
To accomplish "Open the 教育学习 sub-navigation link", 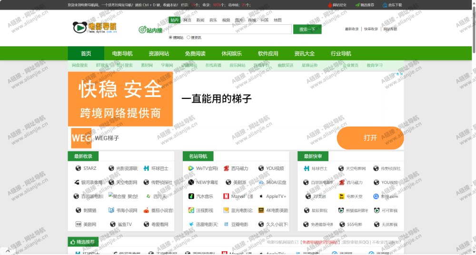I will pos(375,65).
